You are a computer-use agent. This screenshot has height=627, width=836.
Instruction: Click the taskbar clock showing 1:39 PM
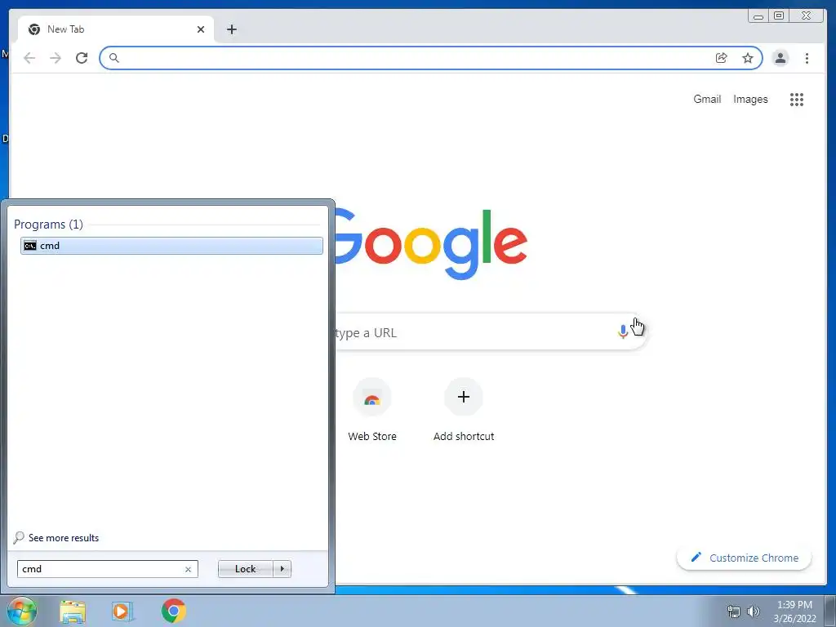click(794, 611)
